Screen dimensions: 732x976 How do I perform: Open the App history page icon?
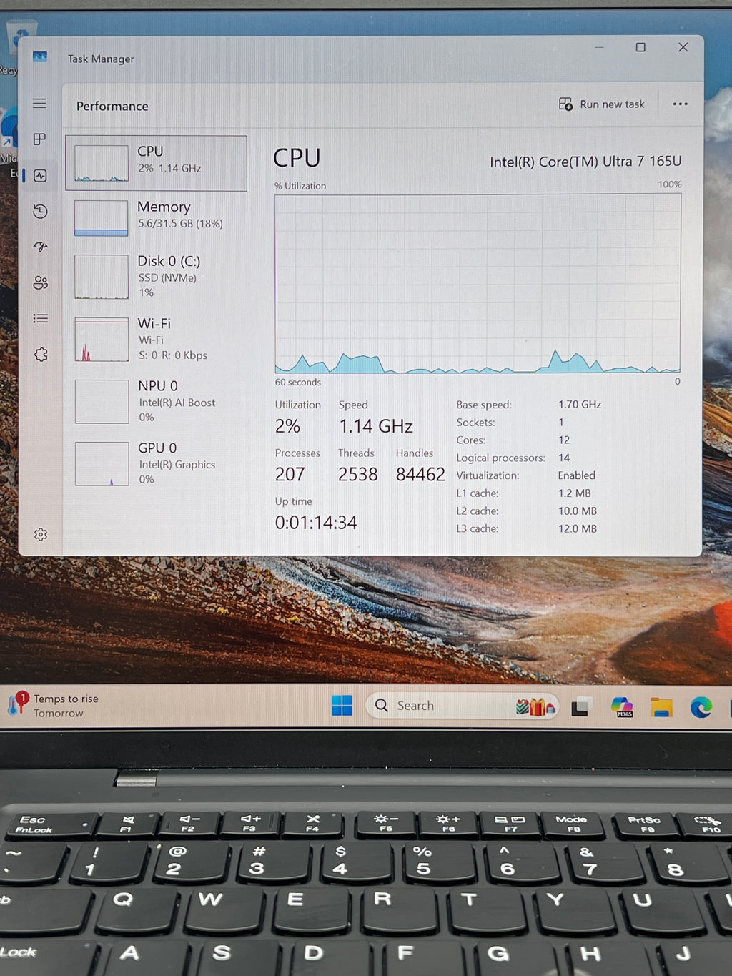click(40, 211)
